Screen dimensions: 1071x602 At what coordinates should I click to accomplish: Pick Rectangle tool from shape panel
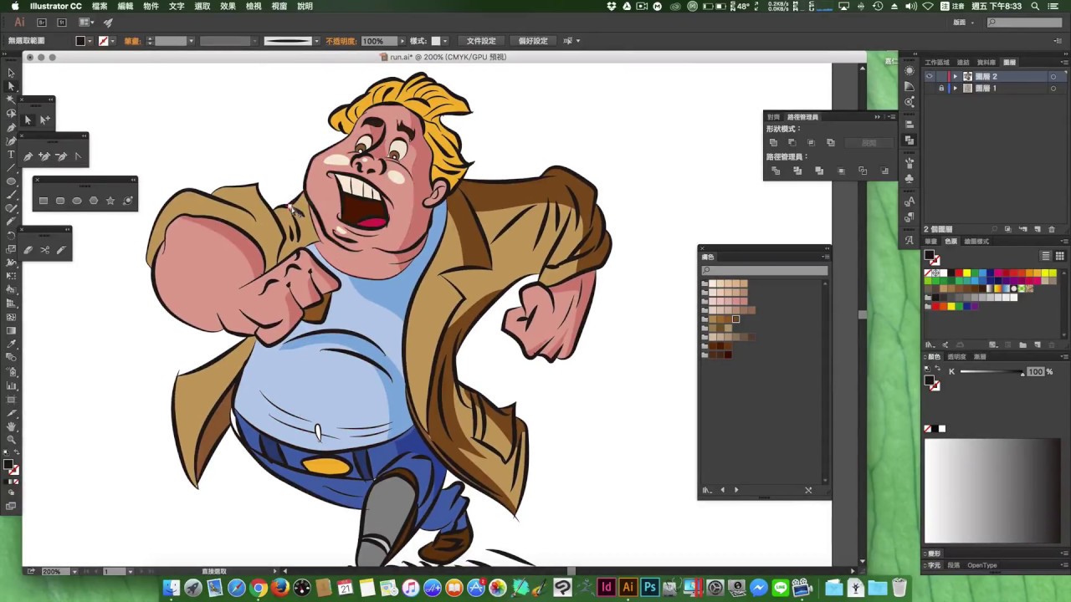point(44,201)
